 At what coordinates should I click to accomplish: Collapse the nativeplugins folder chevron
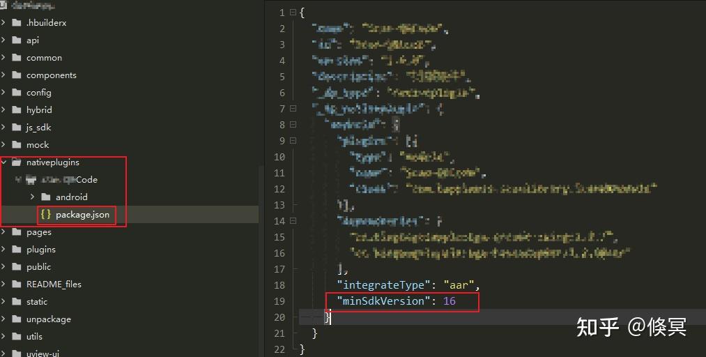click(4, 162)
